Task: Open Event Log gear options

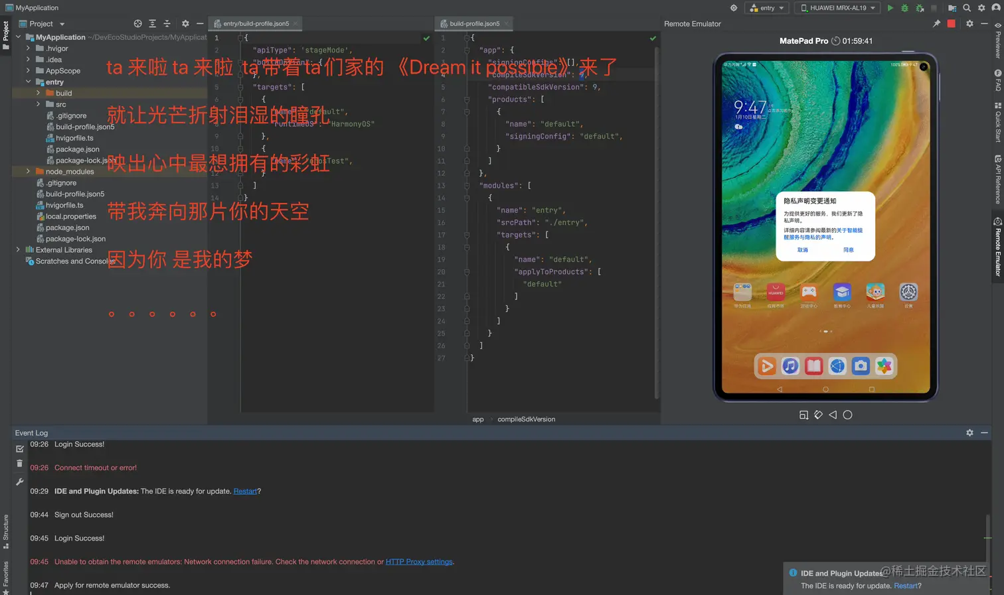Action: (x=969, y=433)
